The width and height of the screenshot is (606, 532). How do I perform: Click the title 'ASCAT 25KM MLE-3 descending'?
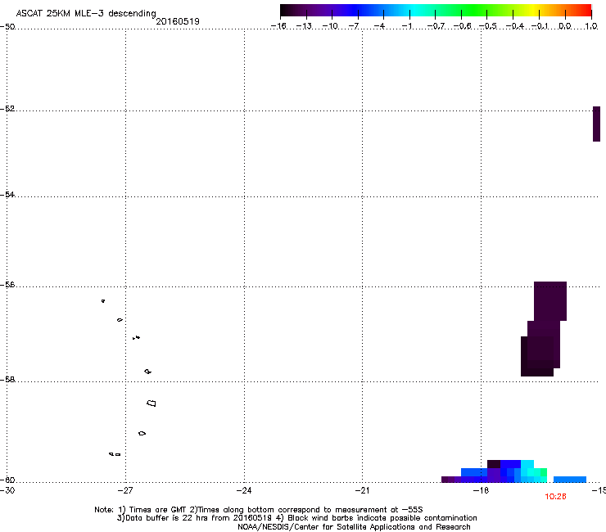click(x=86, y=13)
